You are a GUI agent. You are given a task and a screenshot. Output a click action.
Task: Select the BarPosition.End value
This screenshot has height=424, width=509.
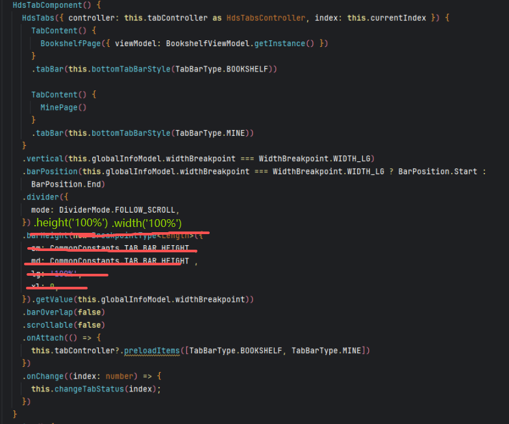pos(66,185)
